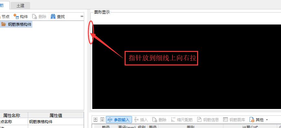Click the move-down arrow icon in rebar toolbar
This screenshot has width=281, height=128.
[x=102, y=120]
